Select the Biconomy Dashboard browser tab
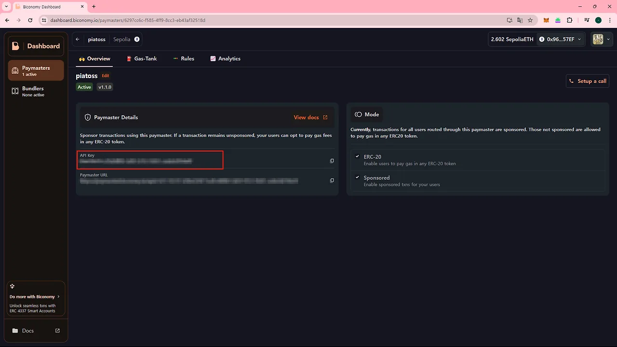This screenshot has width=617, height=347. 49,7
